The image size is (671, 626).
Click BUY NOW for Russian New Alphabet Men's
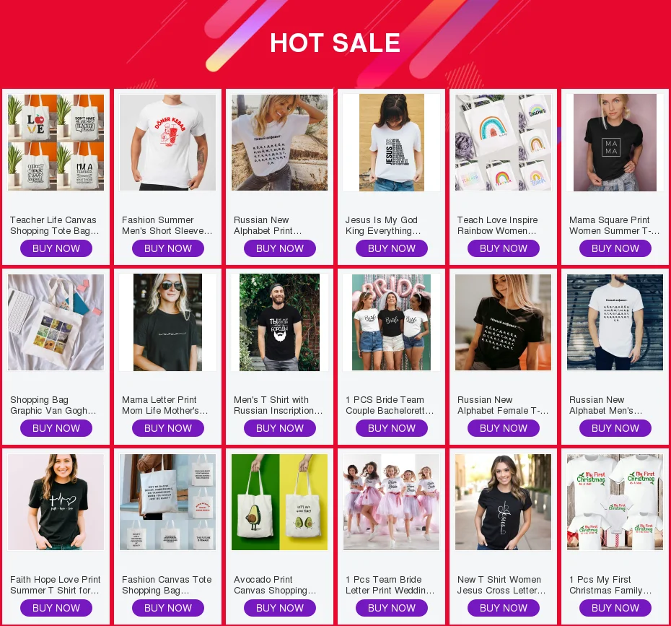pos(615,428)
